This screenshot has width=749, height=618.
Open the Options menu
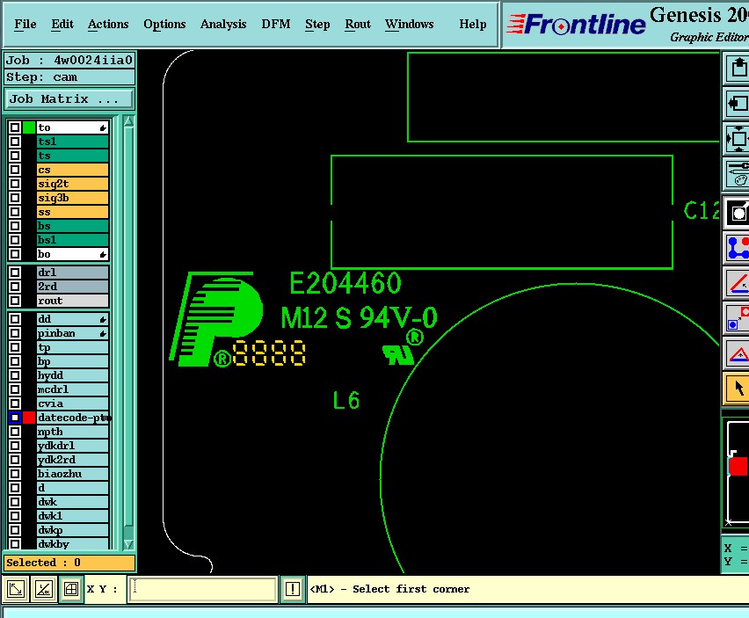164,24
